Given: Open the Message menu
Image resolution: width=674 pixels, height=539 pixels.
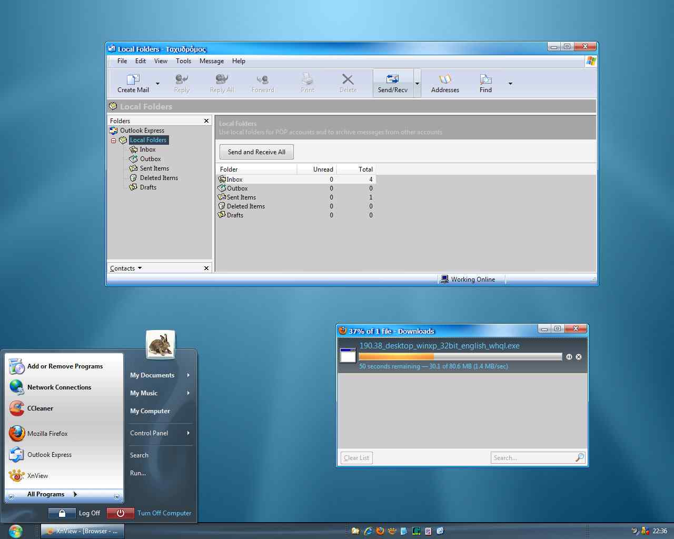Looking at the screenshot, I should (212, 61).
